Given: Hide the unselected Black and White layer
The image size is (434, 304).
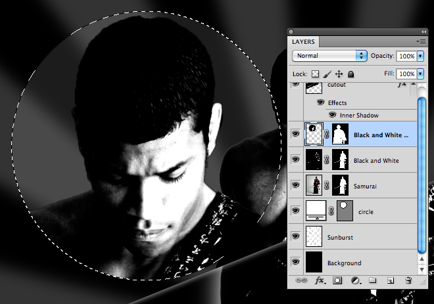Looking at the screenshot, I should (296, 160).
